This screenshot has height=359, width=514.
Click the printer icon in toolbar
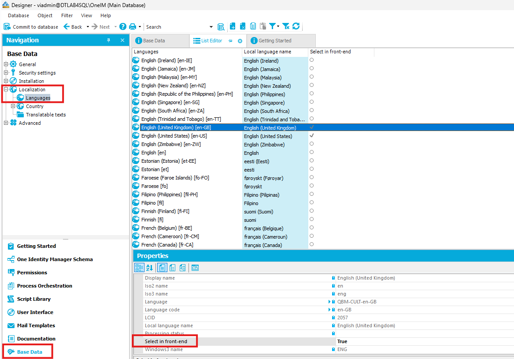[133, 26]
